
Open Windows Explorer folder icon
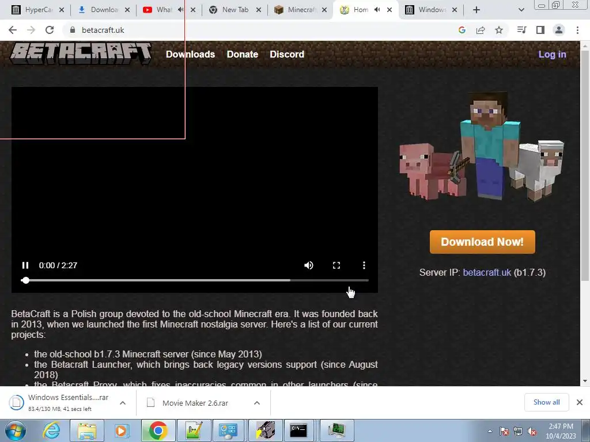pos(87,430)
